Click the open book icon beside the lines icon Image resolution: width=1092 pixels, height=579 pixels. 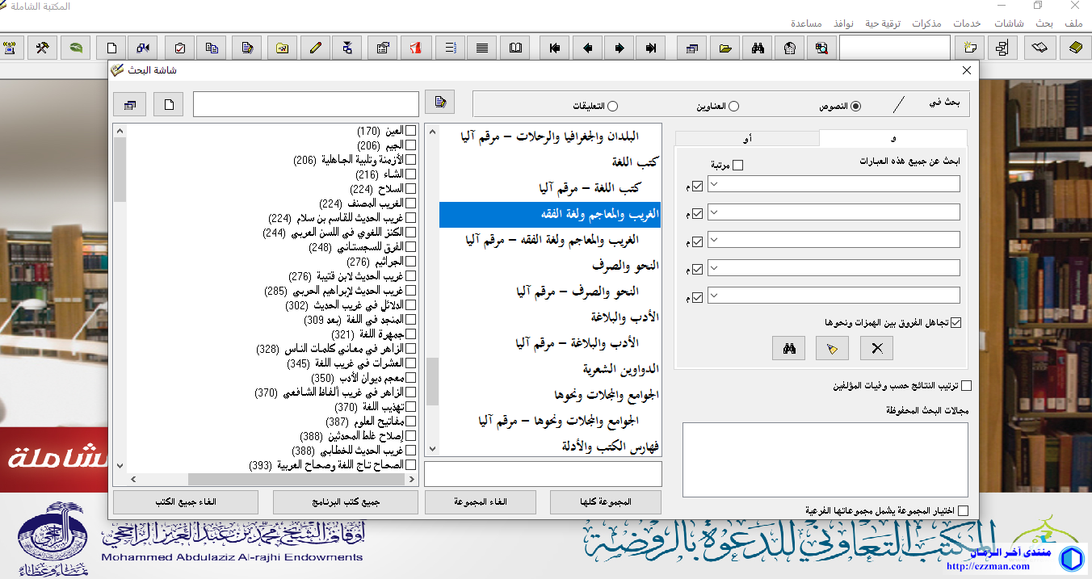click(x=515, y=48)
